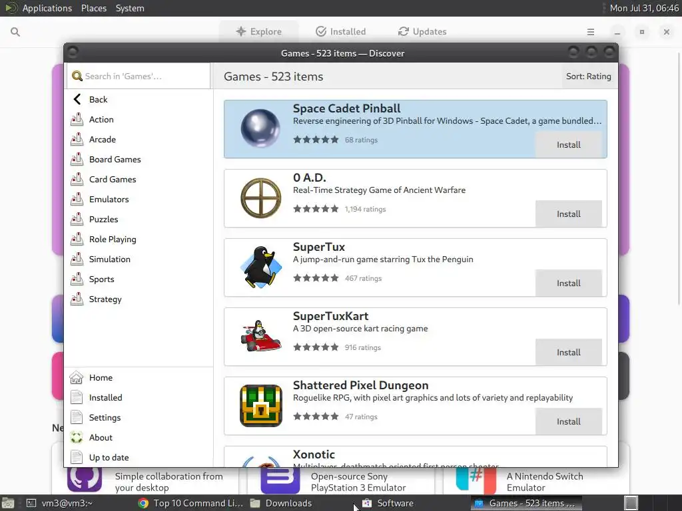682x511 pixels.
Task: Click the "467 ratings" text
Action: 363,278
